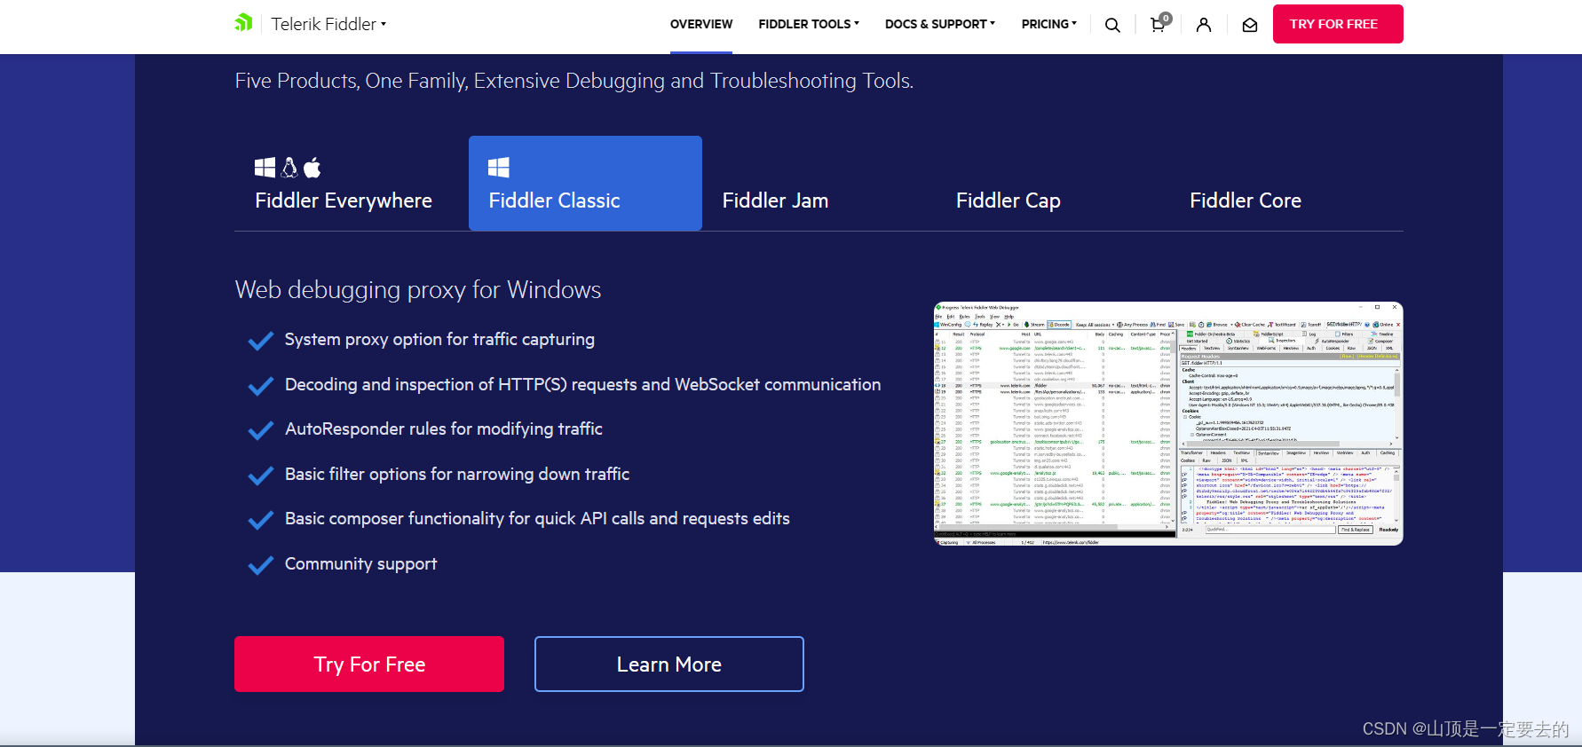The width and height of the screenshot is (1582, 747).
Task: Expand the Pricing menu
Action: pyautogui.click(x=1049, y=24)
